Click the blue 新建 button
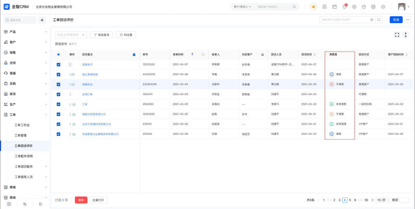The height and width of the screenshot is (209, 415). pyautogui.click(x=396, y=20)
